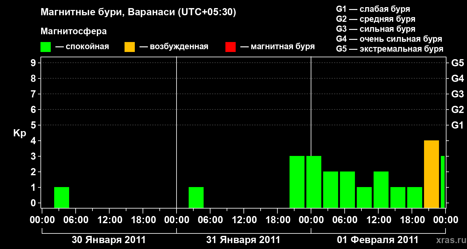The height and width of the screenshot is (249, 467).
Task: Click the 'Магнитосфера' heading
Action: coord(73,31)
